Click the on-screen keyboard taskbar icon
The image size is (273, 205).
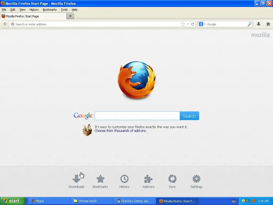[234, 201]
